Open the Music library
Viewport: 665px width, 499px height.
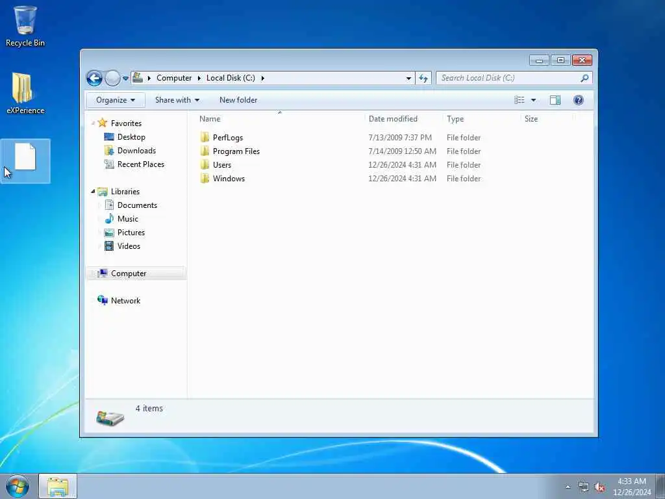pos(128,218)
